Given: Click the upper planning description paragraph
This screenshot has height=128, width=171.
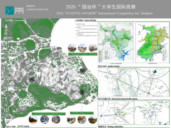Looking at the screenshot, I should click(x=87, y=31).
